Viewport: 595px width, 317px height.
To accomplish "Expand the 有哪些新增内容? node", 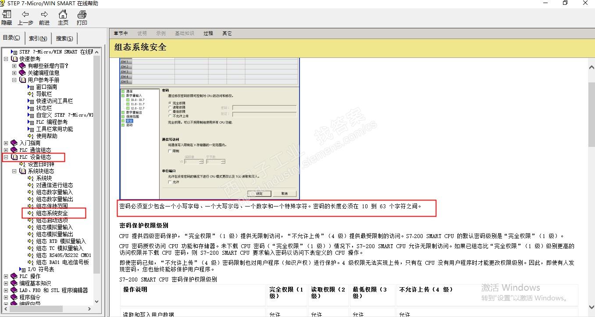I will pos(14,66).
